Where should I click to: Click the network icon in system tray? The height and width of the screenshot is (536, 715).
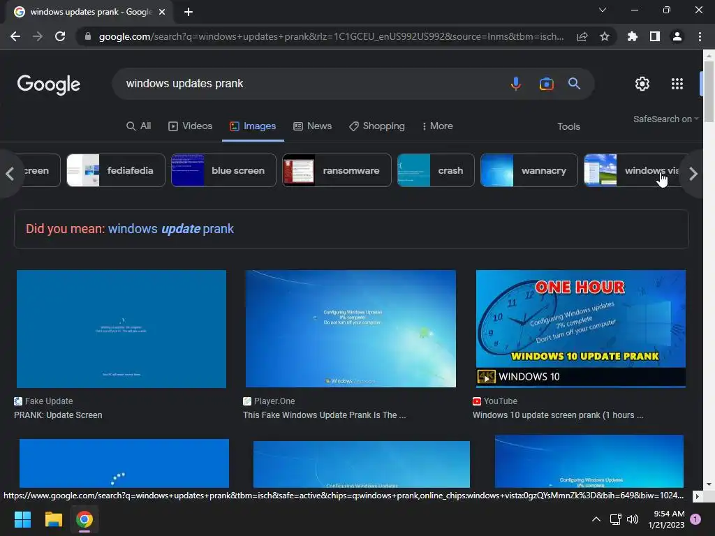click(x=616, y=519)
